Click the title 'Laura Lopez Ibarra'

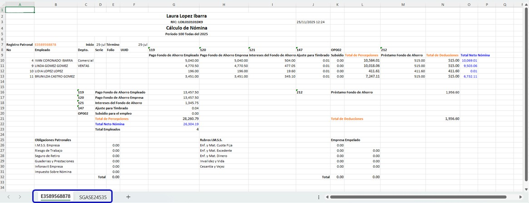tap(187, 16)
